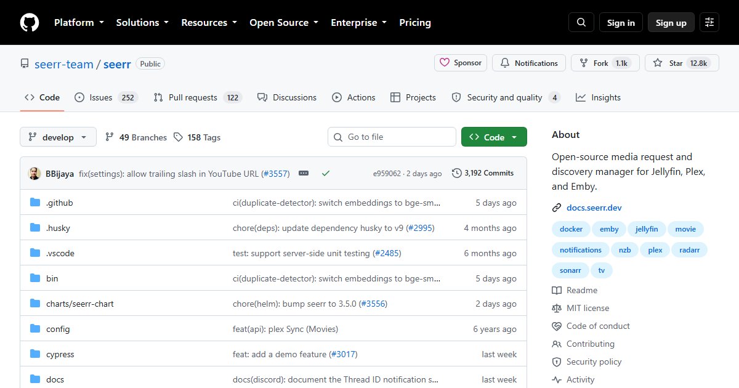Open the Actions tab
The width and height of the screenshot is (739, 388).
pyautogui.click(x=353, y=97)
